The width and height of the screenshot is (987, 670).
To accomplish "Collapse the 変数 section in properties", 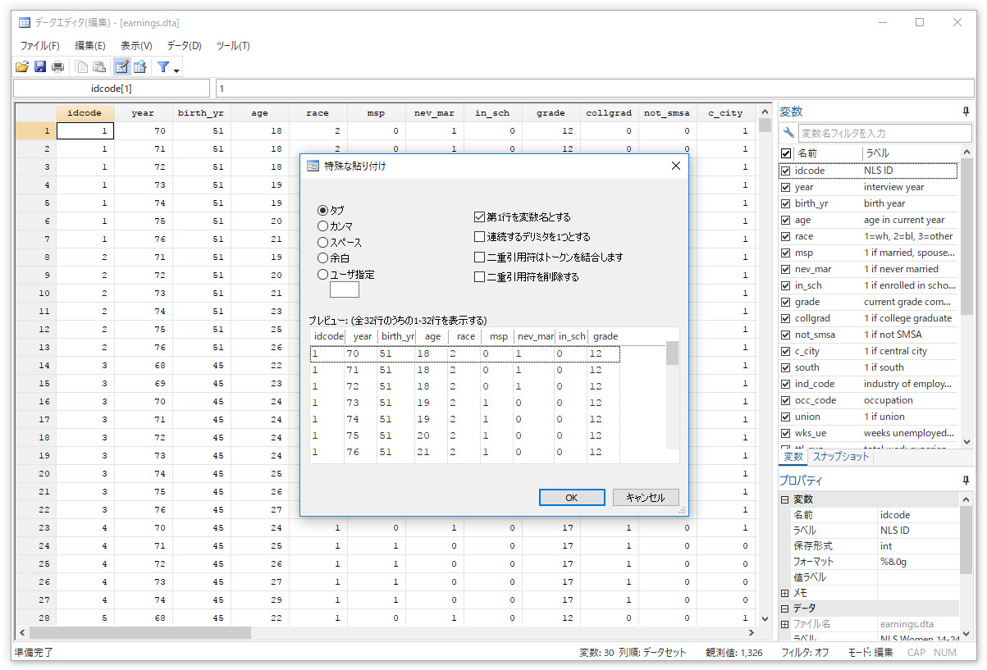I will 784,499.
